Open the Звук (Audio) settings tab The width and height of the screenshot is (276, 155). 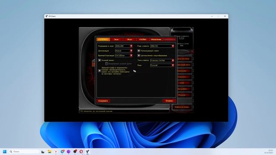pos(116,39)
